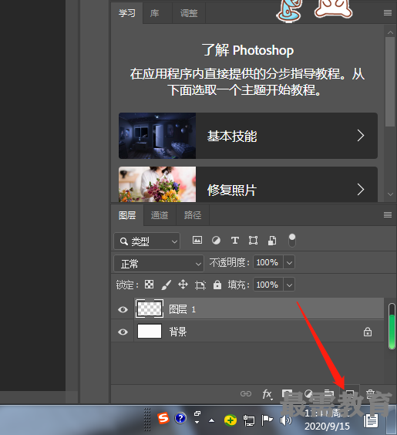The width and height of the screenshot is (397, 435).
Task: Hide 图层 1 with its eye icon
Action: pyautogui.click(x=123, y=309)
